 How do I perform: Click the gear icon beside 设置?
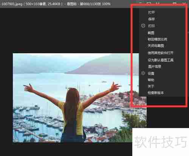[143, 73]
